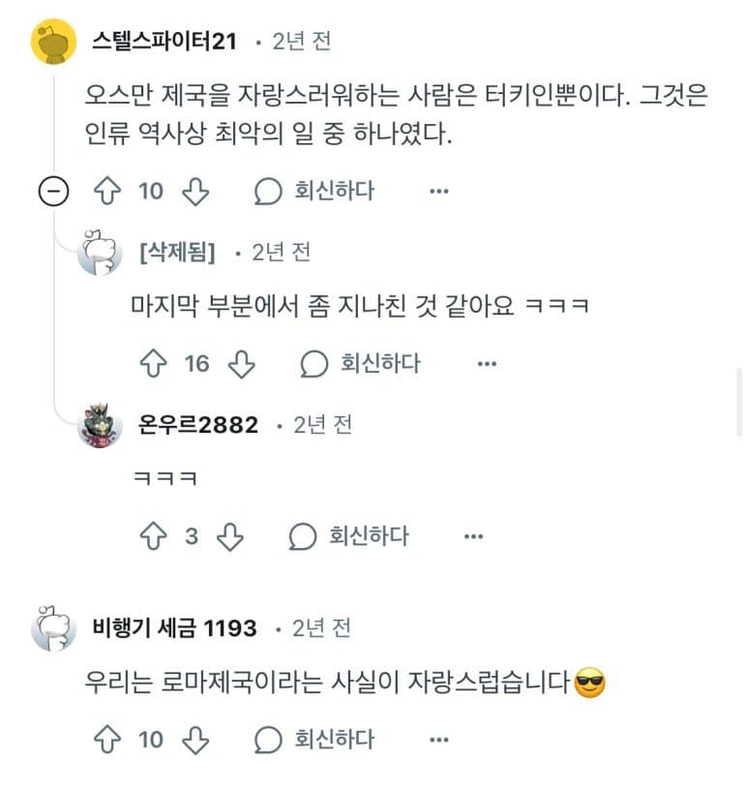Collapse the 스텔스파이터21 comment thread
Screen dimensions: 748x791
(x=52, y=192)
